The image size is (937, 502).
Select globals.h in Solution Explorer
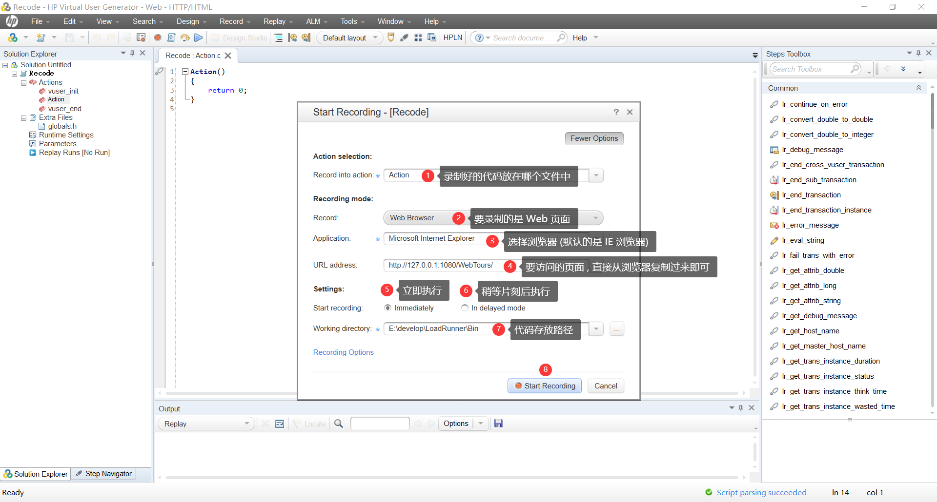(x=62, y=126)
